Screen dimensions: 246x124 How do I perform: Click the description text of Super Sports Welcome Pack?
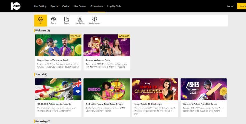[x=58, y=65]
